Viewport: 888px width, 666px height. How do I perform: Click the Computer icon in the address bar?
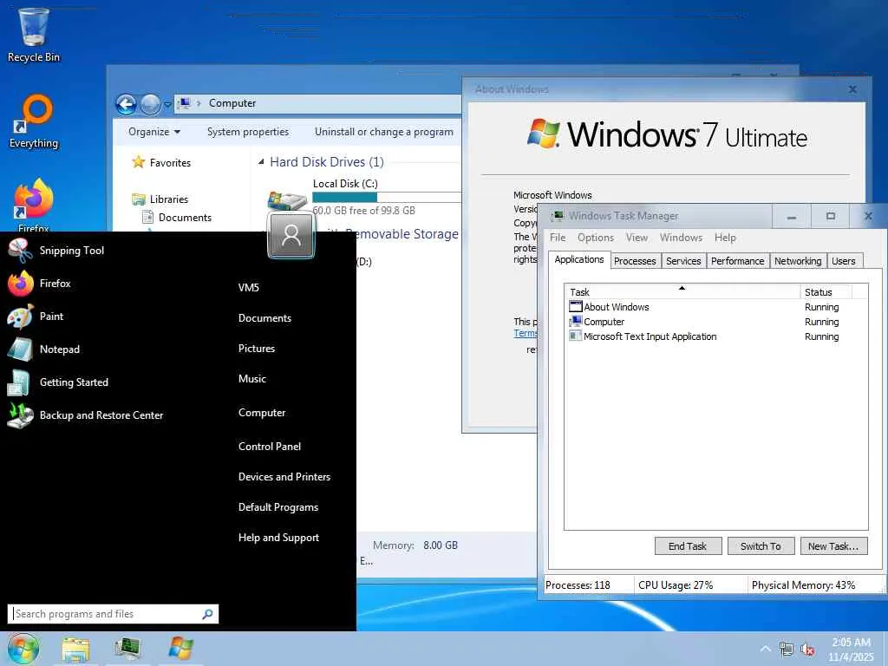click(x=184, y=103)
